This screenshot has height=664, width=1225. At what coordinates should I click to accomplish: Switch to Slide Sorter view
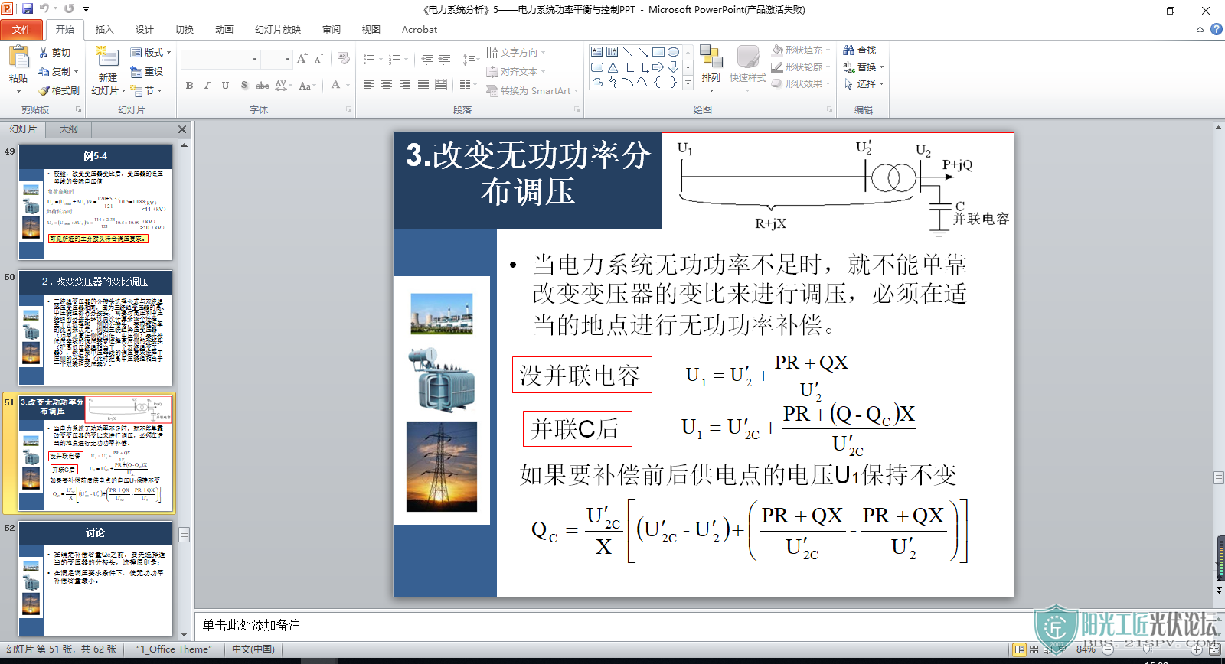[x=1034, y=649]
